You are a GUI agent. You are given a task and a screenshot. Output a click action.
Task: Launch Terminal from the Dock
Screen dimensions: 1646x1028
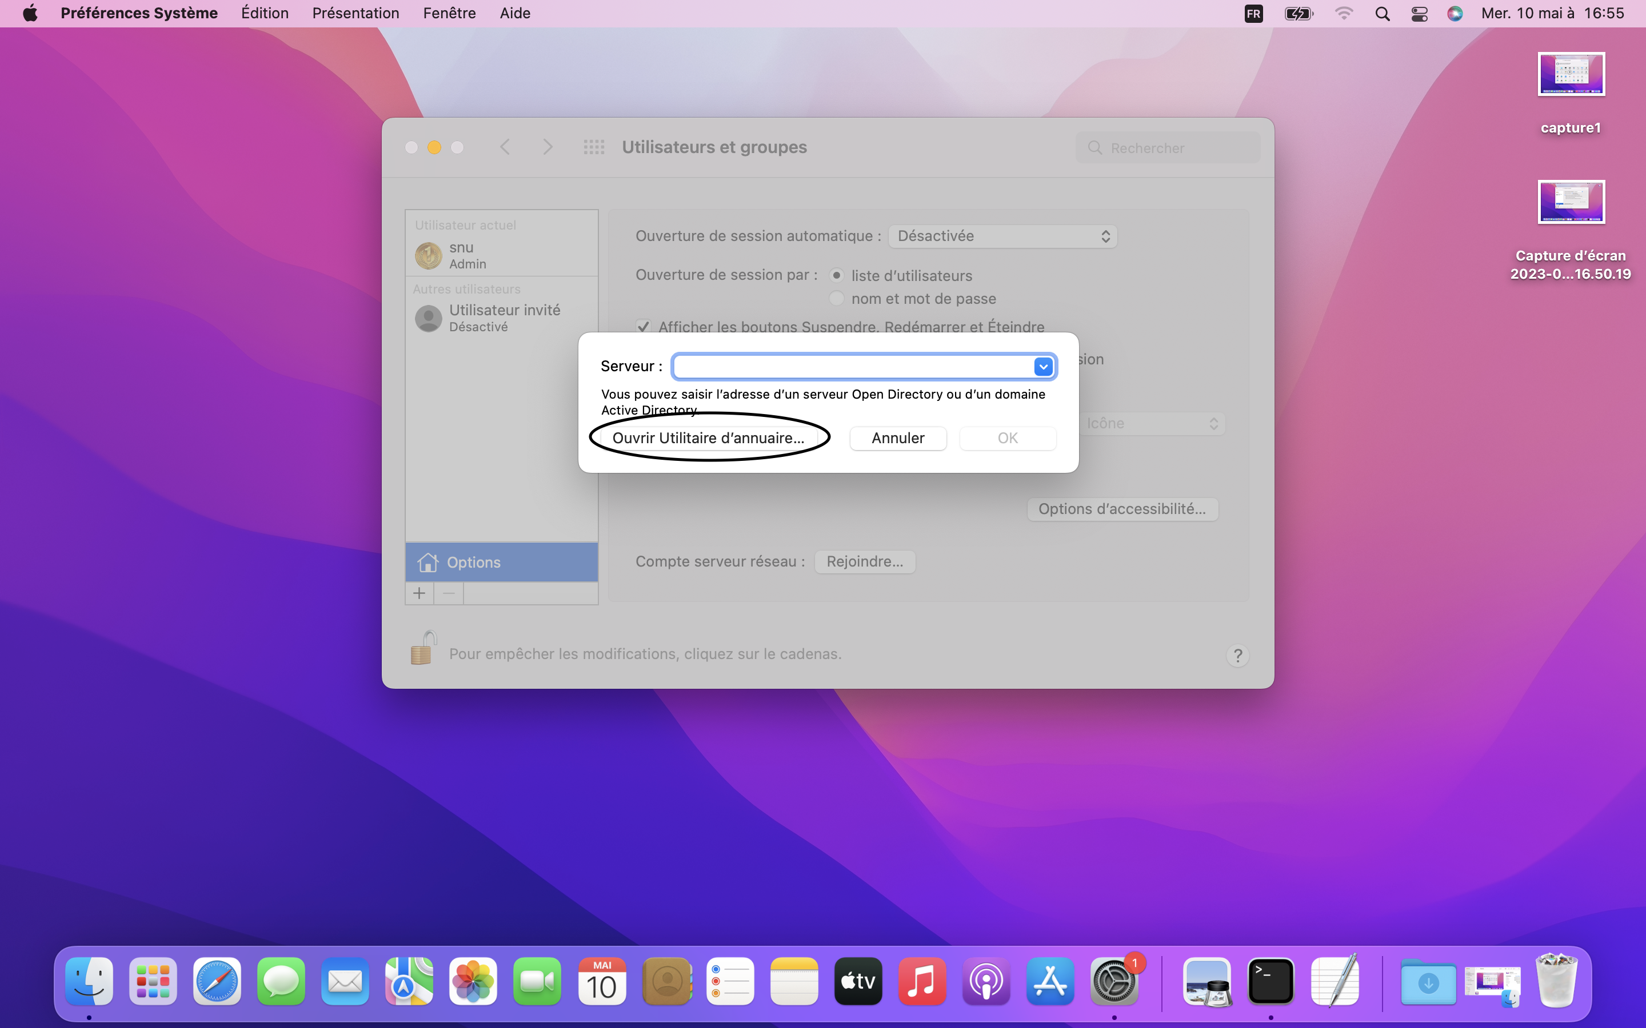click(1271, 981)
